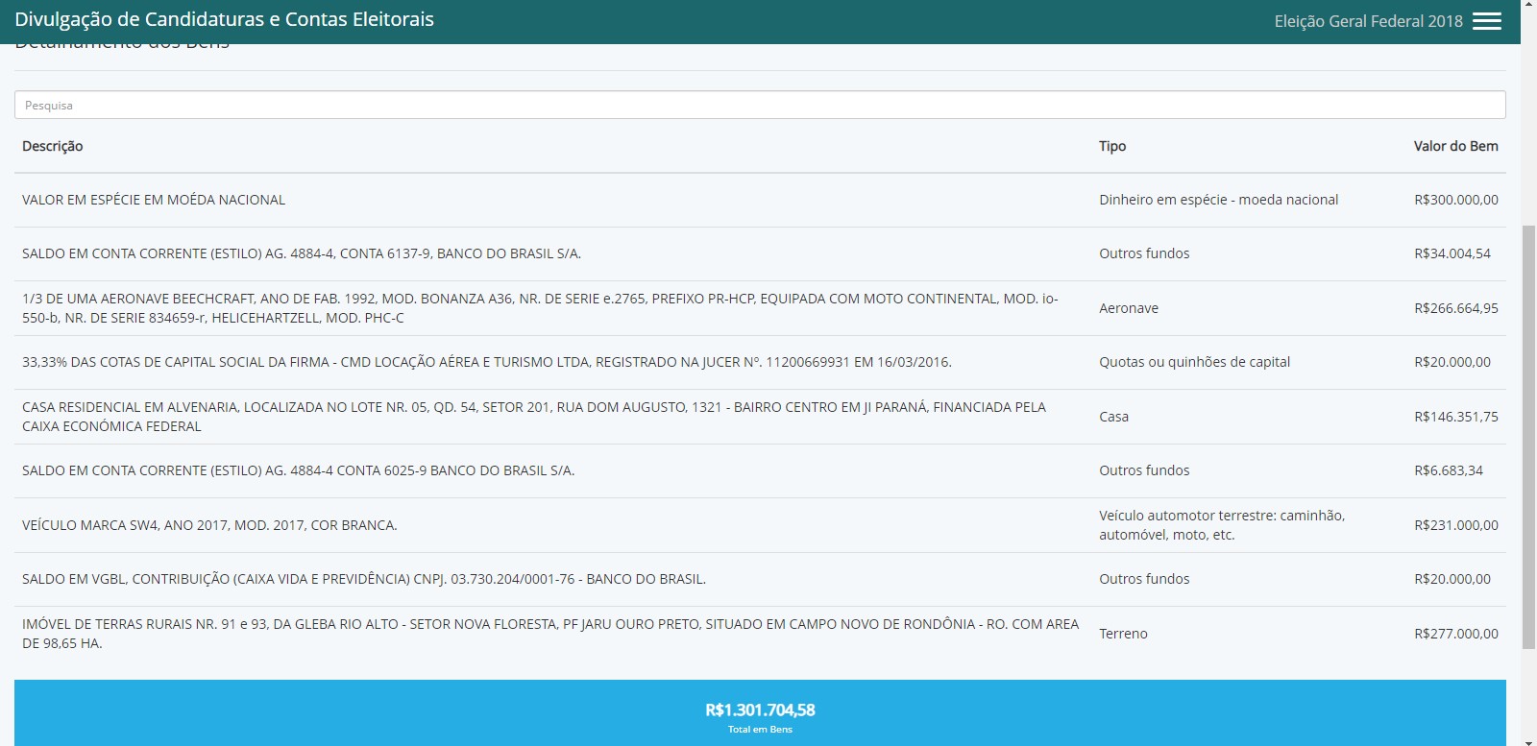The width and height of the screenshot is (1537, 746).
Task: Select the CMD Locação Aérea e Turismo row
Action: pyautogui.click(x=486, y=362)
